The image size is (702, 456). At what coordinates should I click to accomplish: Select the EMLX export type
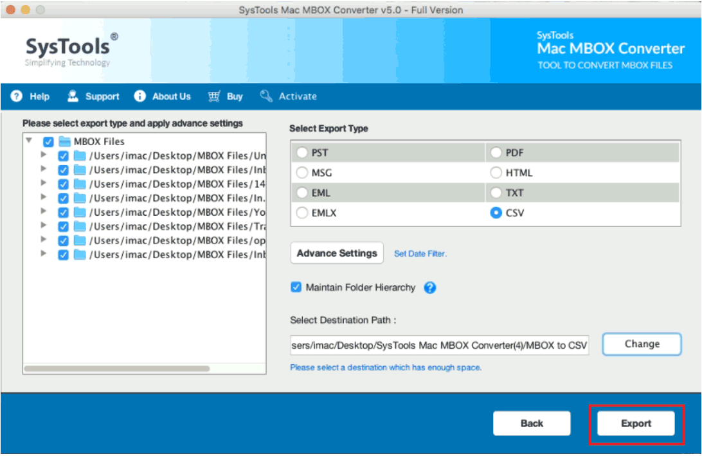point(302,213)
